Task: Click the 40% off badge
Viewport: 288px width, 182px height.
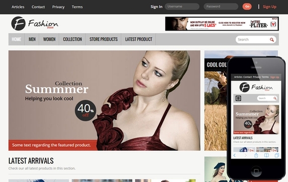Action: pyautogui.click(x=85, y=110)
